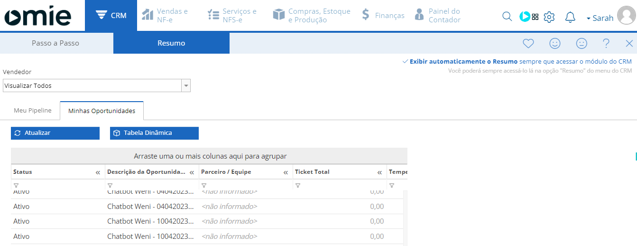Click the Atualizar button
The width and height of the screenshot is (637, 246).
pos(55,133)
